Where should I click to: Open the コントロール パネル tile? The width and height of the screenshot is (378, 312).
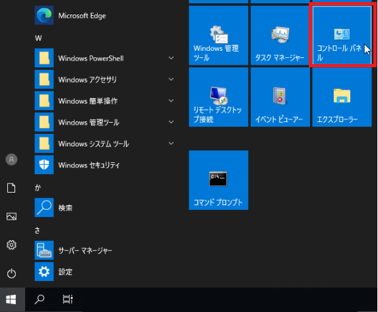point(342,35)
